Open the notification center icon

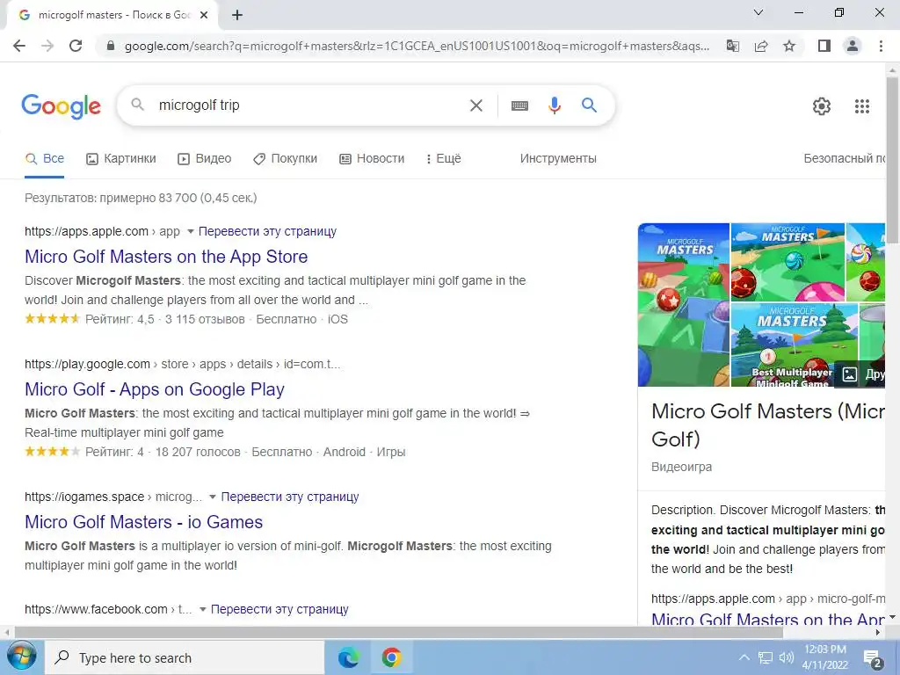873,659
